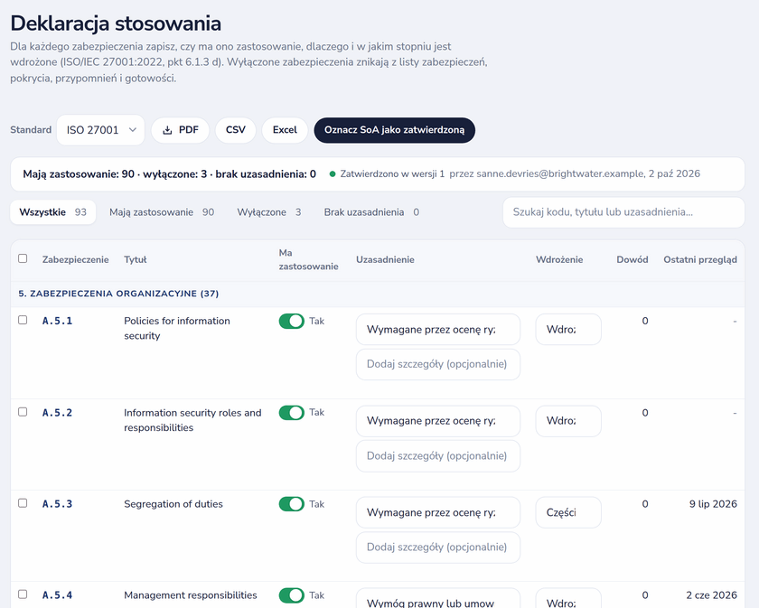Screen dimensions: 759x608
Task: Click details field for A.5.1
Action: tap(438, 364)
